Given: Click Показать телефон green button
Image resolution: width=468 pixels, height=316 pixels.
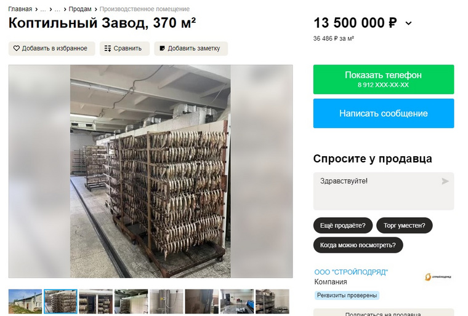Looking at the screenshot, I should (384, 79).
